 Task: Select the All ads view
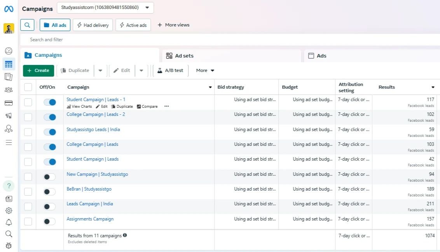(55, 25)
